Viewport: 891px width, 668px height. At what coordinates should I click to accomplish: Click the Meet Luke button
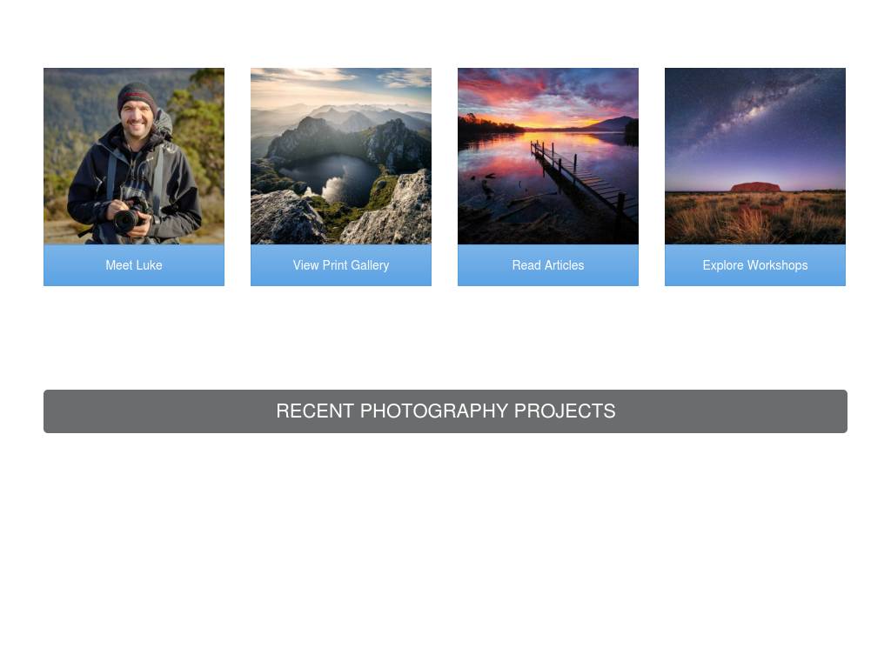(x=133, y=265)
